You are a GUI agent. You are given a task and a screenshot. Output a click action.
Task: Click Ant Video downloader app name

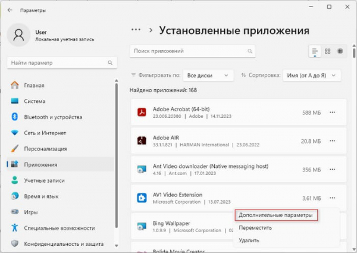tap(211, 166)
